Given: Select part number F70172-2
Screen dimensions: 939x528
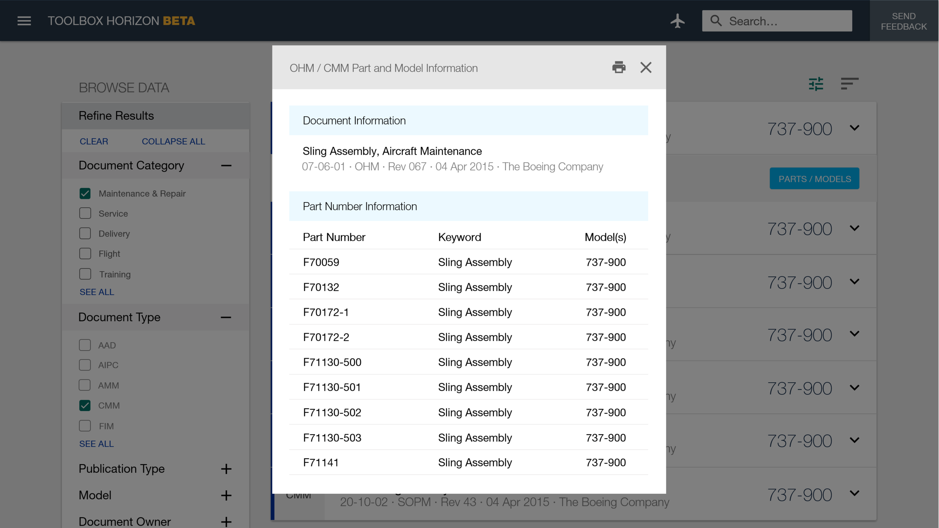Looking at the screenshot, I should pyautogui.click(x=326, y=337).
